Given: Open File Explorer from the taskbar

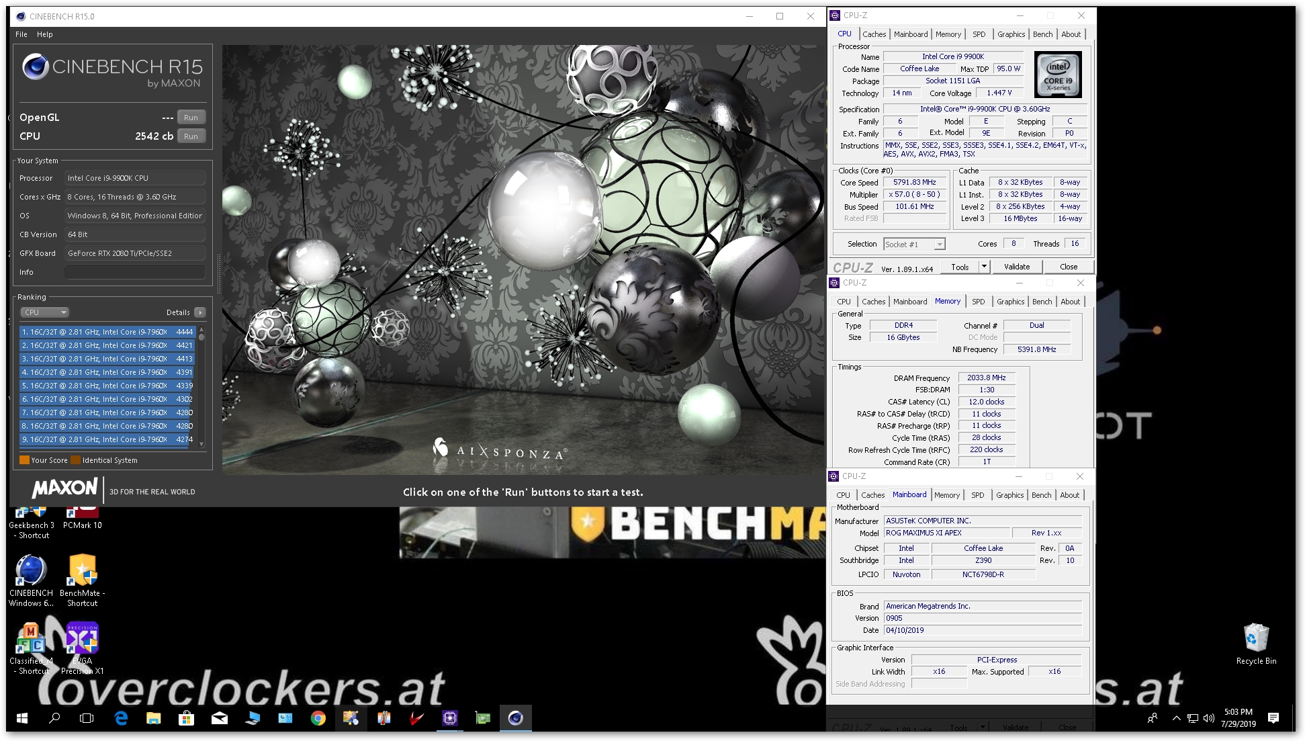Looking at the screenshot, I should (x=154, y=718).
